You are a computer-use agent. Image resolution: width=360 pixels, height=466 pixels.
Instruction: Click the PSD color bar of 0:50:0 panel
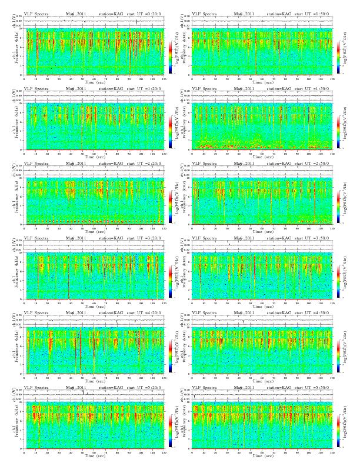[339, 57]
